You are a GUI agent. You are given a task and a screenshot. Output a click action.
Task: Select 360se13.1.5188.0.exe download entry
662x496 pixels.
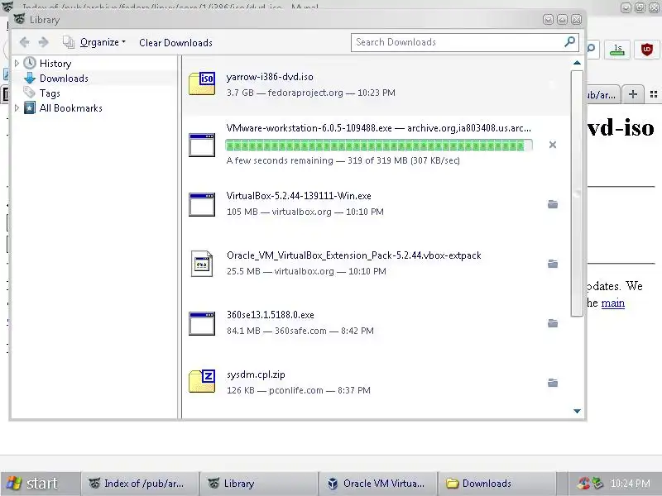[x=377, y=322]
